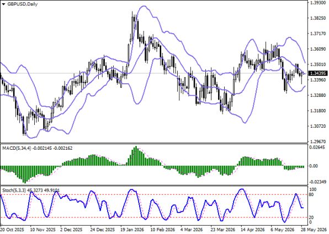Click the Stochastic 80 level label
The width and height of the screenshot is (329, 234).
(x=311, y=195)
